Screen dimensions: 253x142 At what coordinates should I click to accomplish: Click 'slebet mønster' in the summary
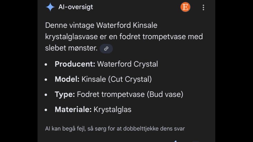point(71,48)
